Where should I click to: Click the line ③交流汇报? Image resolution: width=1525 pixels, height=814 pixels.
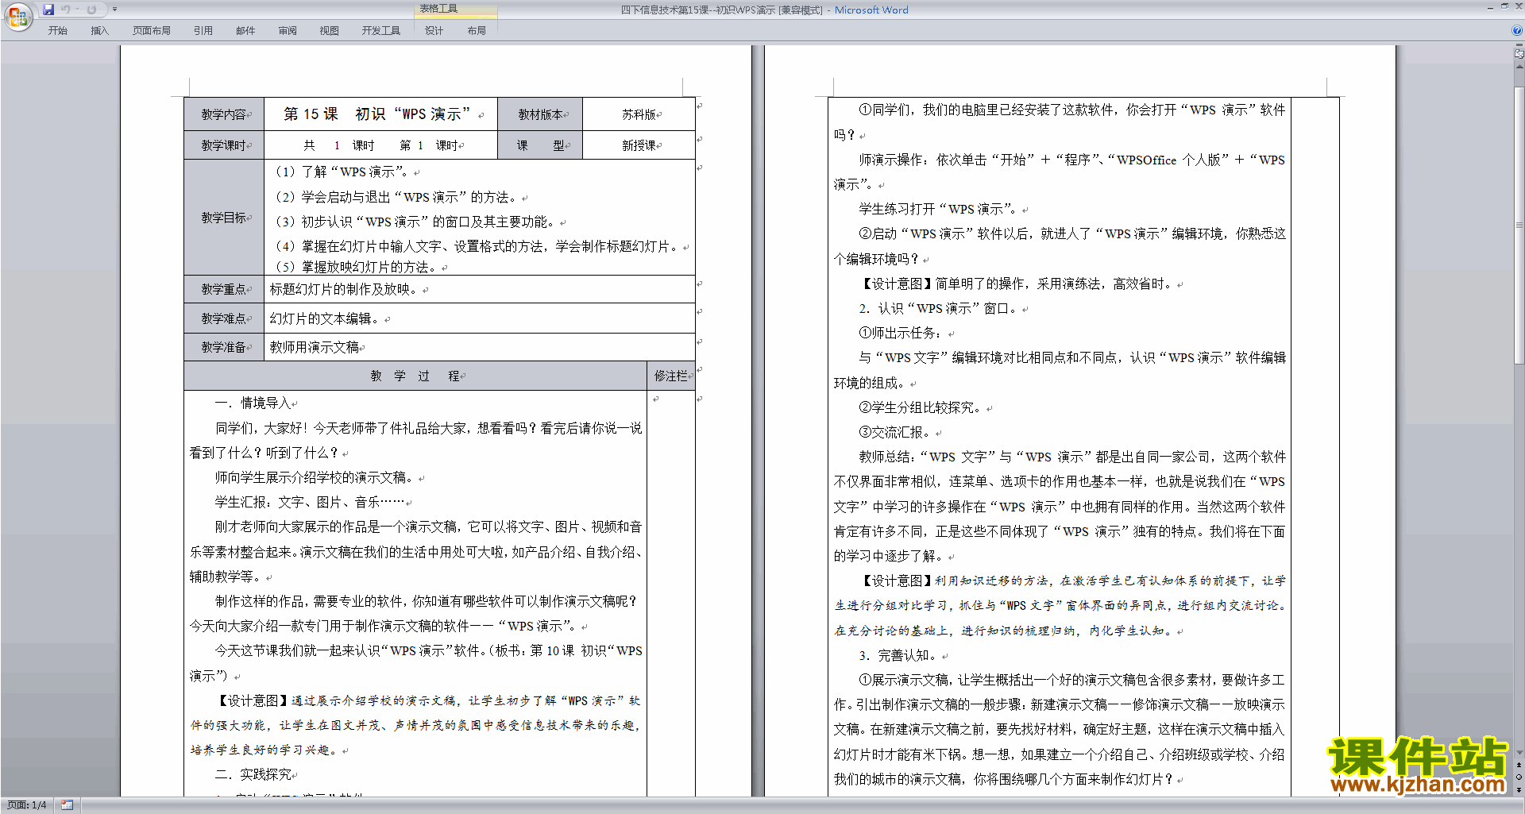point(895,432)
